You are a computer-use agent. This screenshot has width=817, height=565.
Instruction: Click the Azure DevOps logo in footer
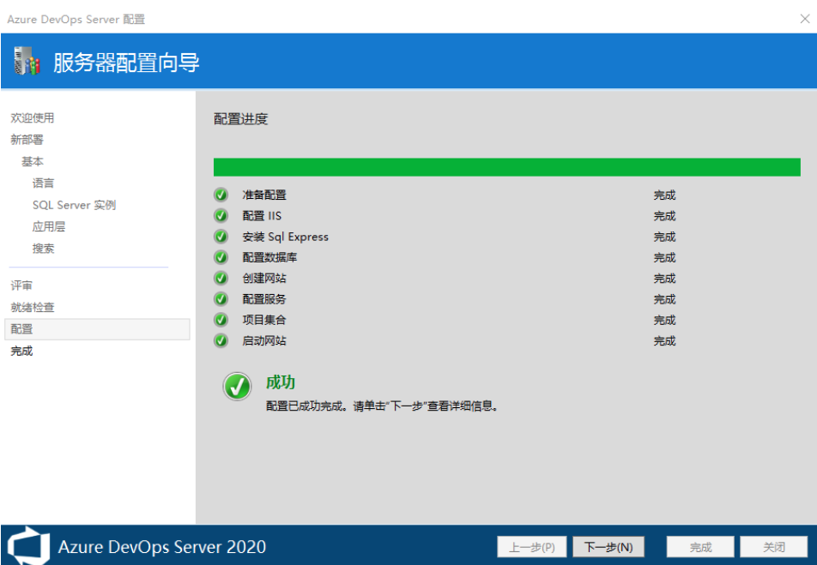click(x=28, y=546)
